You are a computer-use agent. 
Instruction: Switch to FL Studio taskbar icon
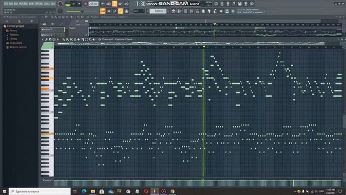click(x=155, y=191)
